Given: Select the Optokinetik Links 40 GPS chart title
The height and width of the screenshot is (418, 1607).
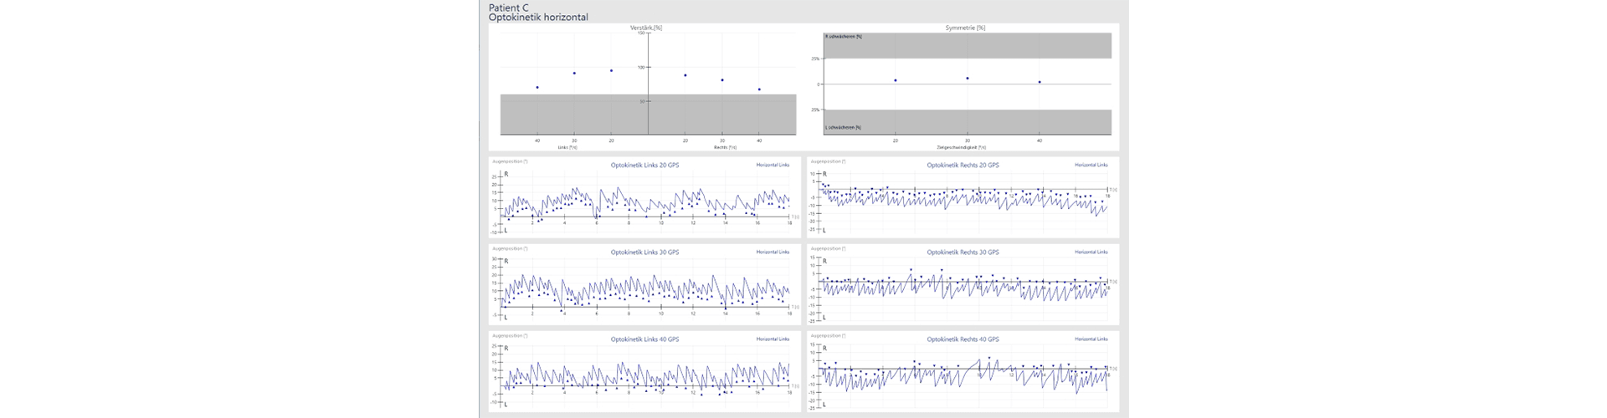Looking at the screenshot, I should [x=644, y=339].
